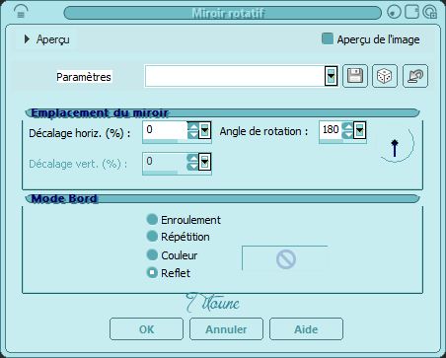Enable the Aperçu de l'image checkbox
This screenshot has height=358, width=446.
click(x=328, y=38)
